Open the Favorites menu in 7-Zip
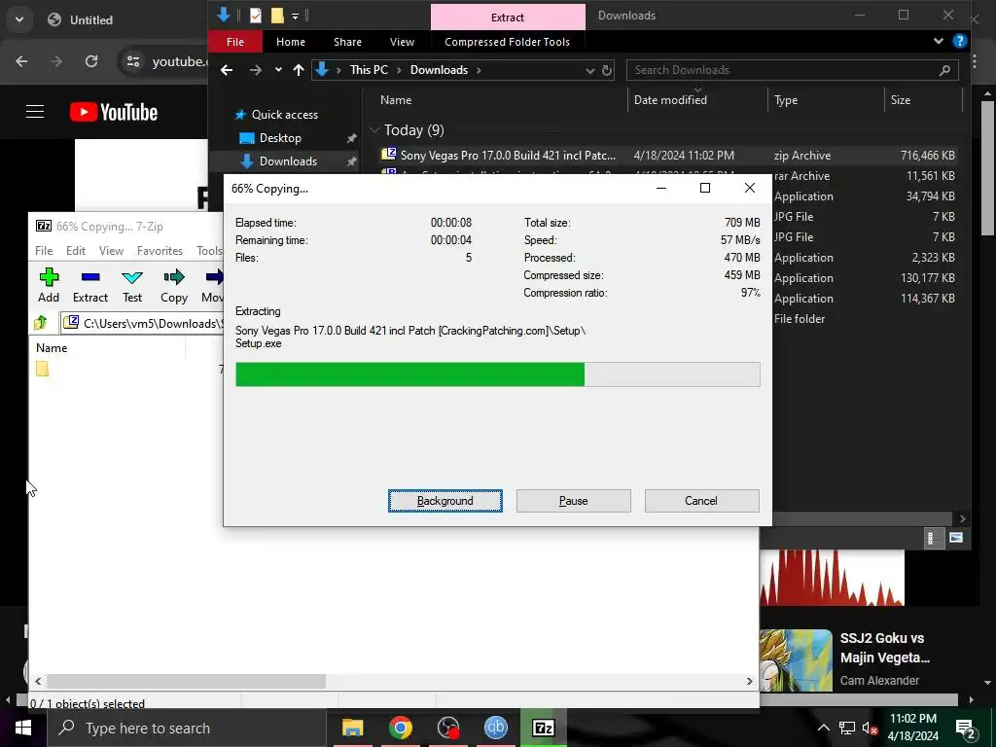The image size is (996, 747). pyautogui.click(x=160, y=251)
